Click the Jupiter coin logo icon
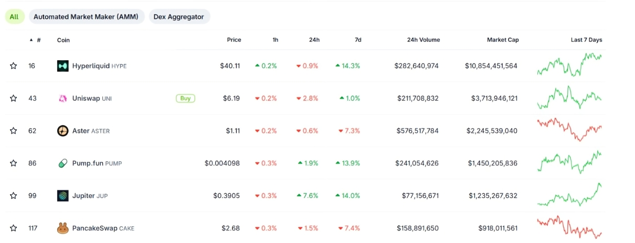 (62, 196)
